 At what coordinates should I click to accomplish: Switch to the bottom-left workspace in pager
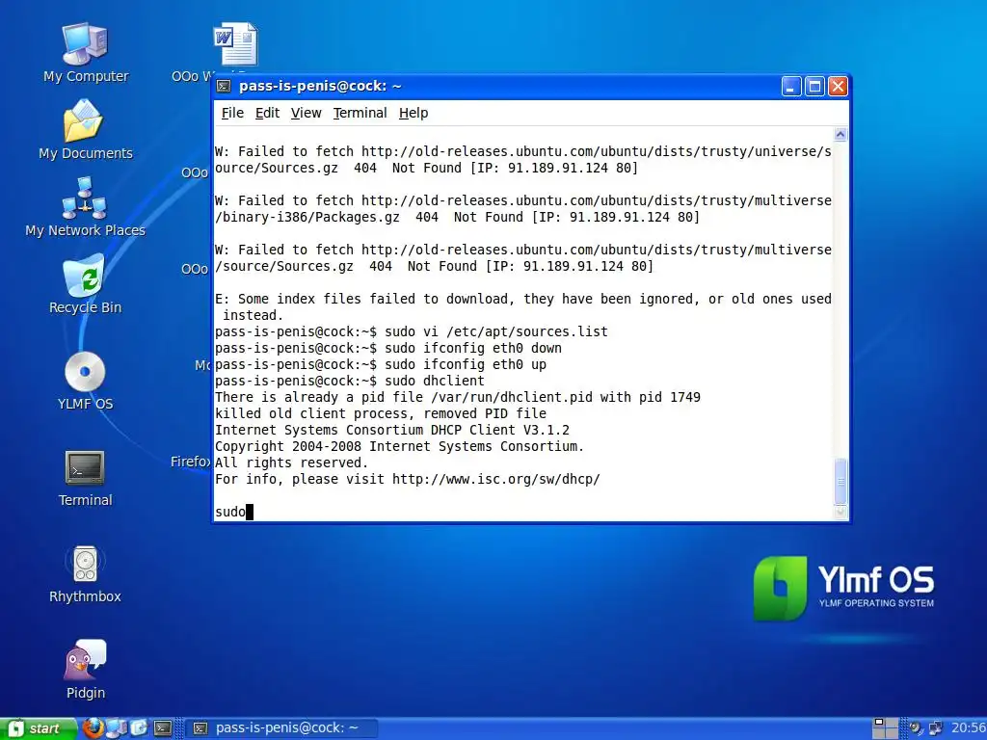[x=879, y=733]
